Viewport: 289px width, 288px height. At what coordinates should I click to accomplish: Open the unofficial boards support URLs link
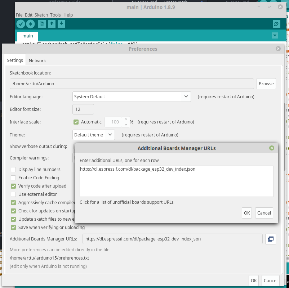tap(126, 202)
